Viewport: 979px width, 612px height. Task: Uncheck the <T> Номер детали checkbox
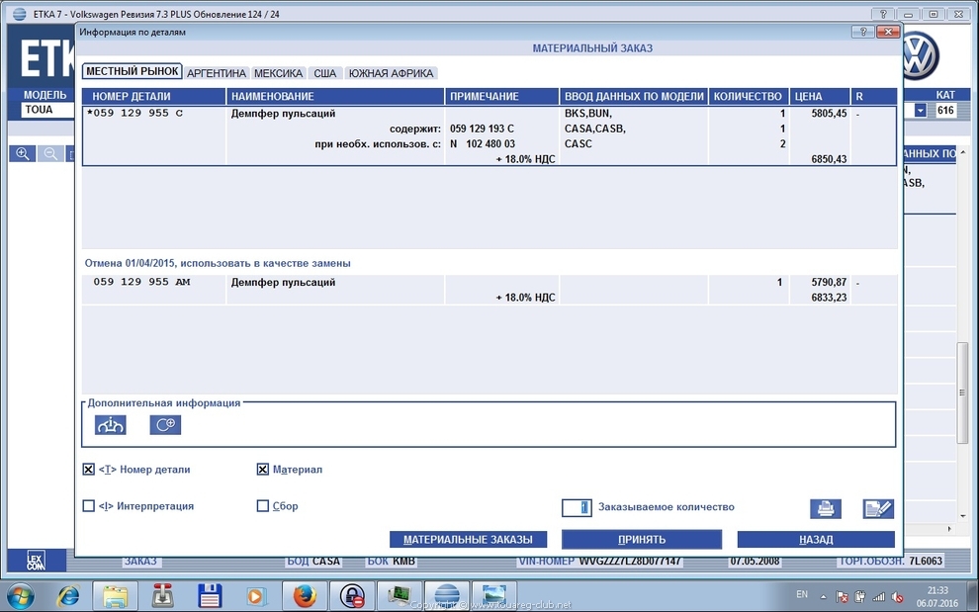(x=89, y=469)
